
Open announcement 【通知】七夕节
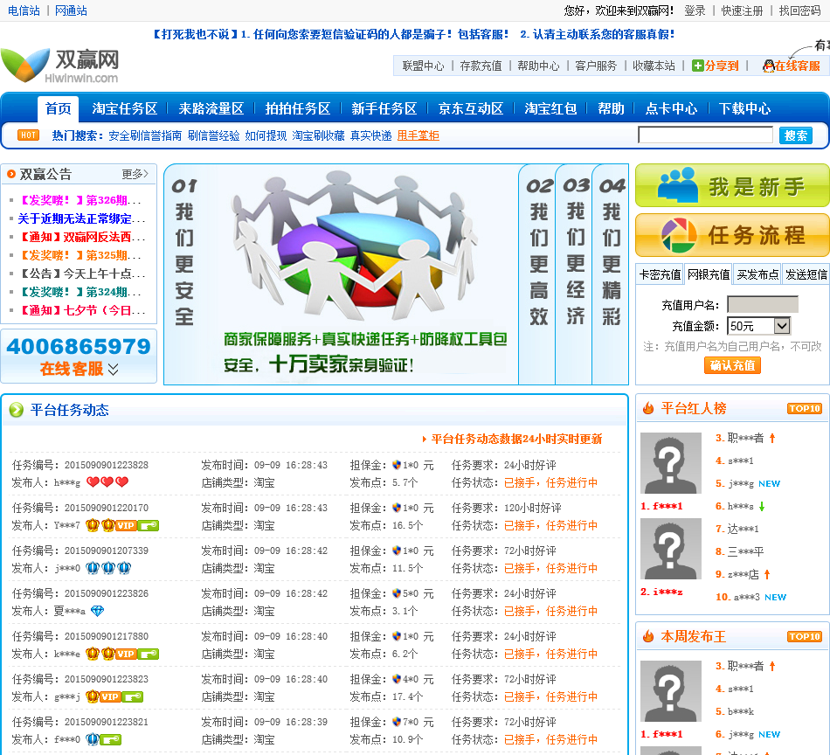81,310
